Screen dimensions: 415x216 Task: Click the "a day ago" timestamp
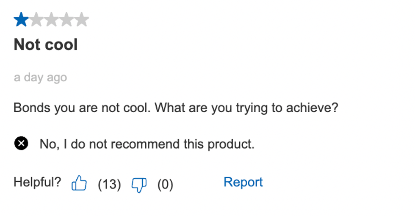(40, 78)
